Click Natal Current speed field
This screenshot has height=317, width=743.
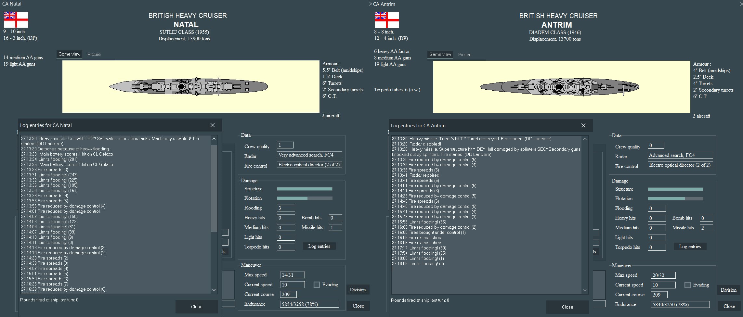pyautogui.click(x=293, y=285)
